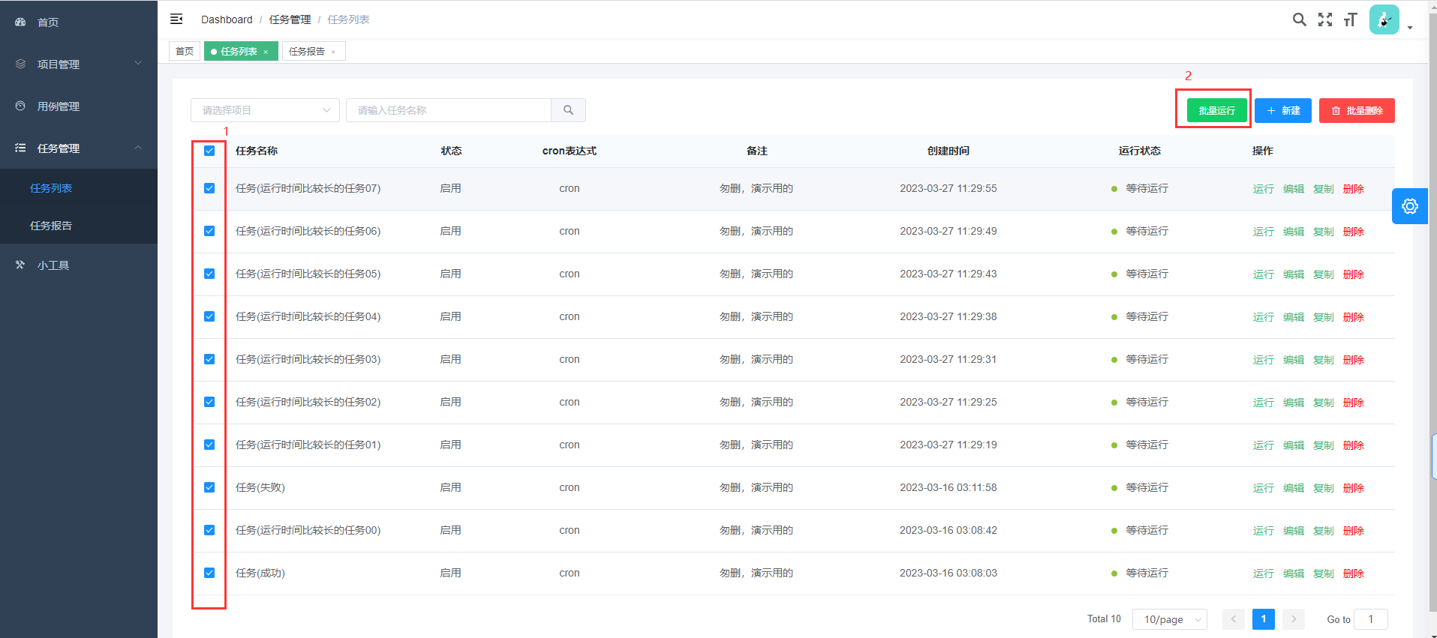Click the Dashboard breadcrumb link
Viewport: 1437px width, 638px height.
click(x=227, y=19)
